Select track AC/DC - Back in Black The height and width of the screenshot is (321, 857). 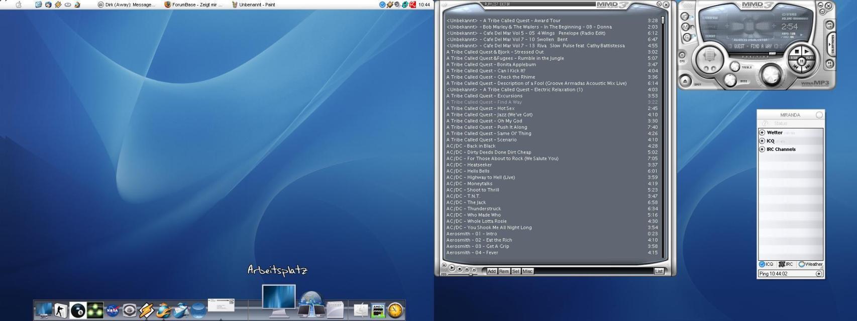552,146
